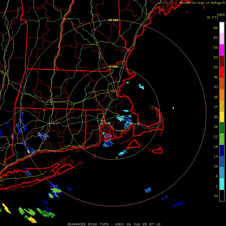
Task: Click the legend value 34
Action: point(216,107)
